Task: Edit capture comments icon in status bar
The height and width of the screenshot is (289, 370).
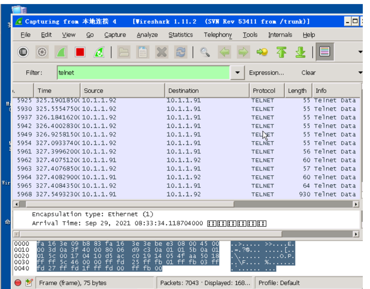Action: point(29,283)
